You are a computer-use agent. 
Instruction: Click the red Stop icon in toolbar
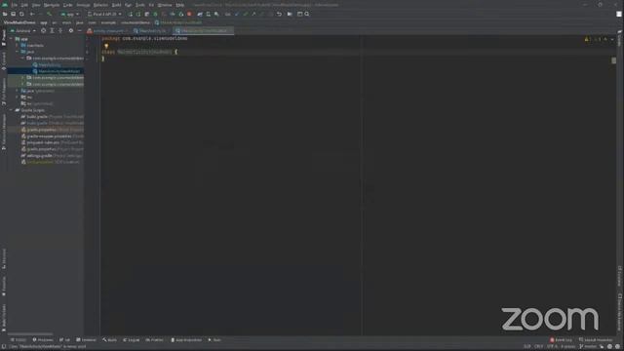click(x=189, y=14)
